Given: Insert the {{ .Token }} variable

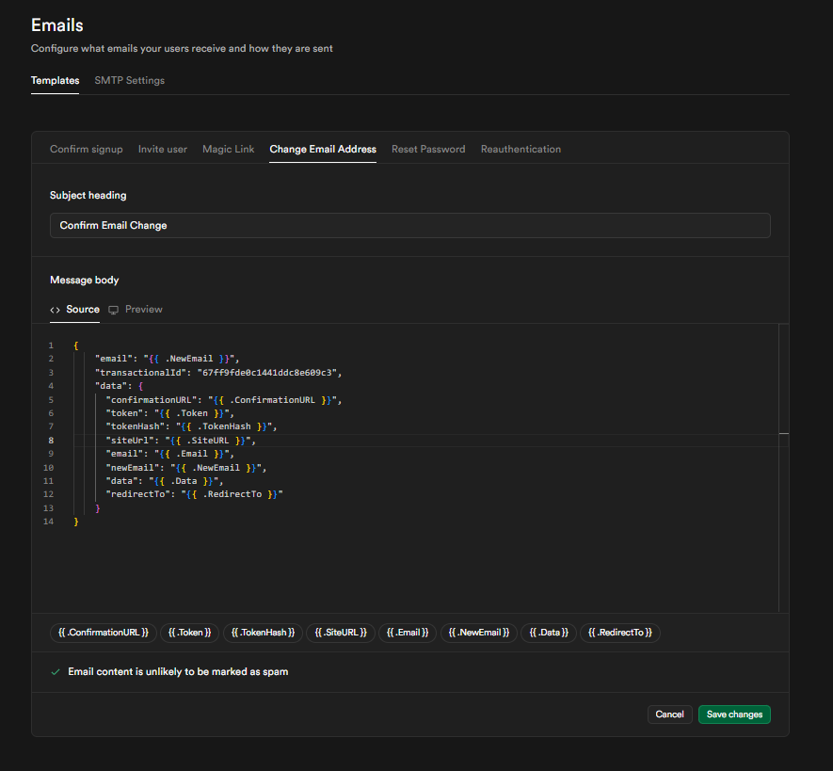Looking at the screenshot, I should (x=189, y=633).
